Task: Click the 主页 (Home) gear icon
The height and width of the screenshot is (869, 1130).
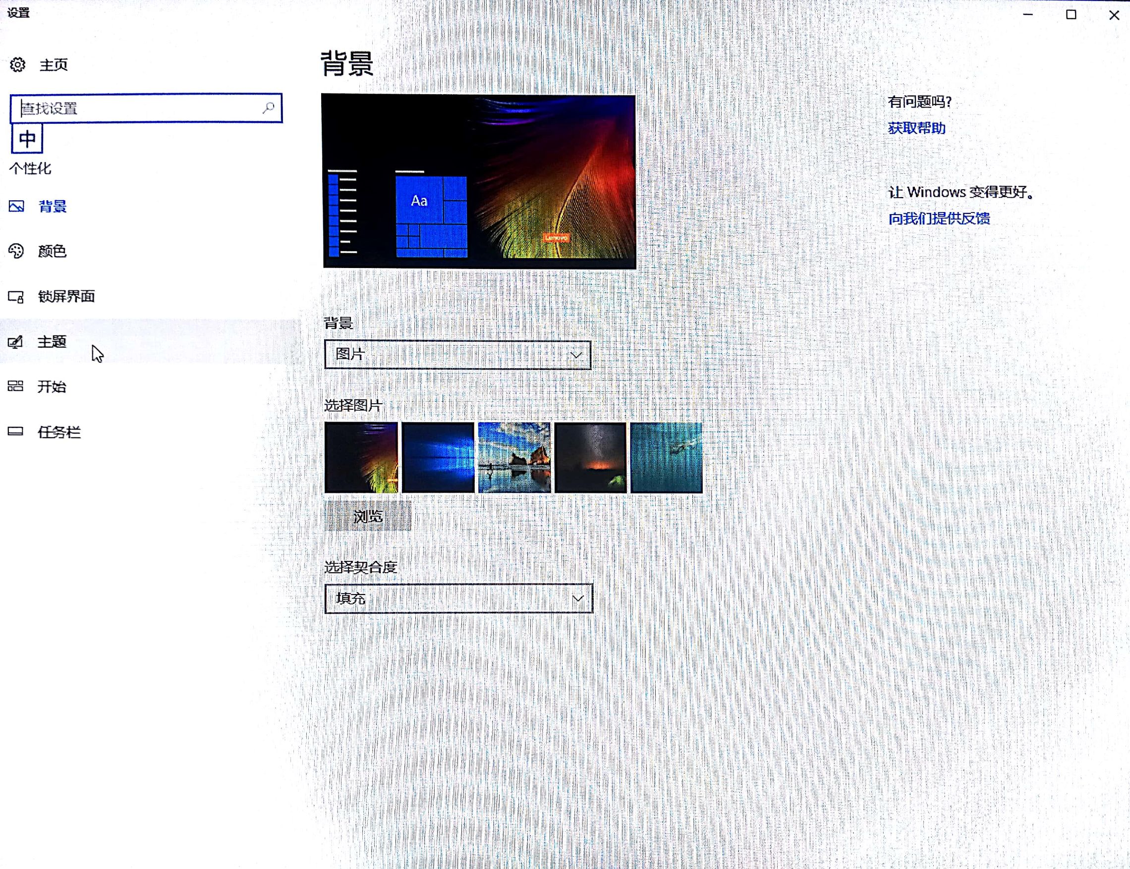Action: coord(17,65)
